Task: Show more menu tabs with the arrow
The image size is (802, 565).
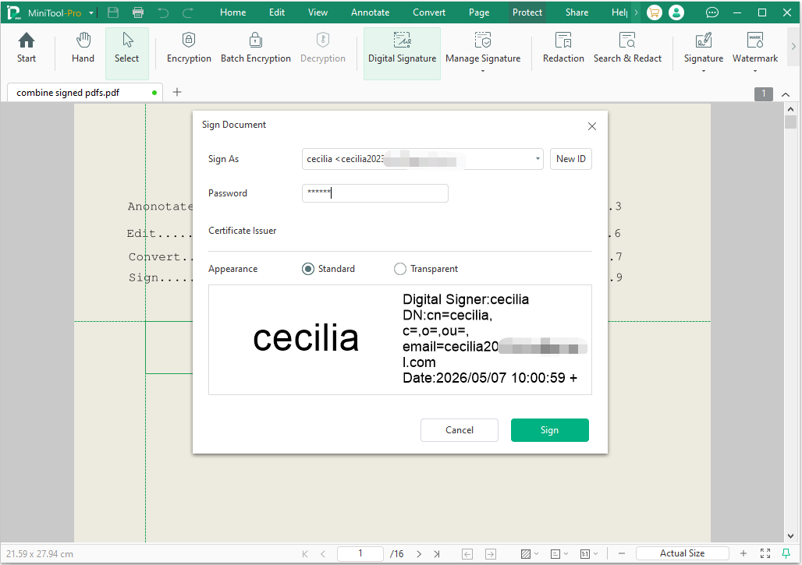Action: 636,12
